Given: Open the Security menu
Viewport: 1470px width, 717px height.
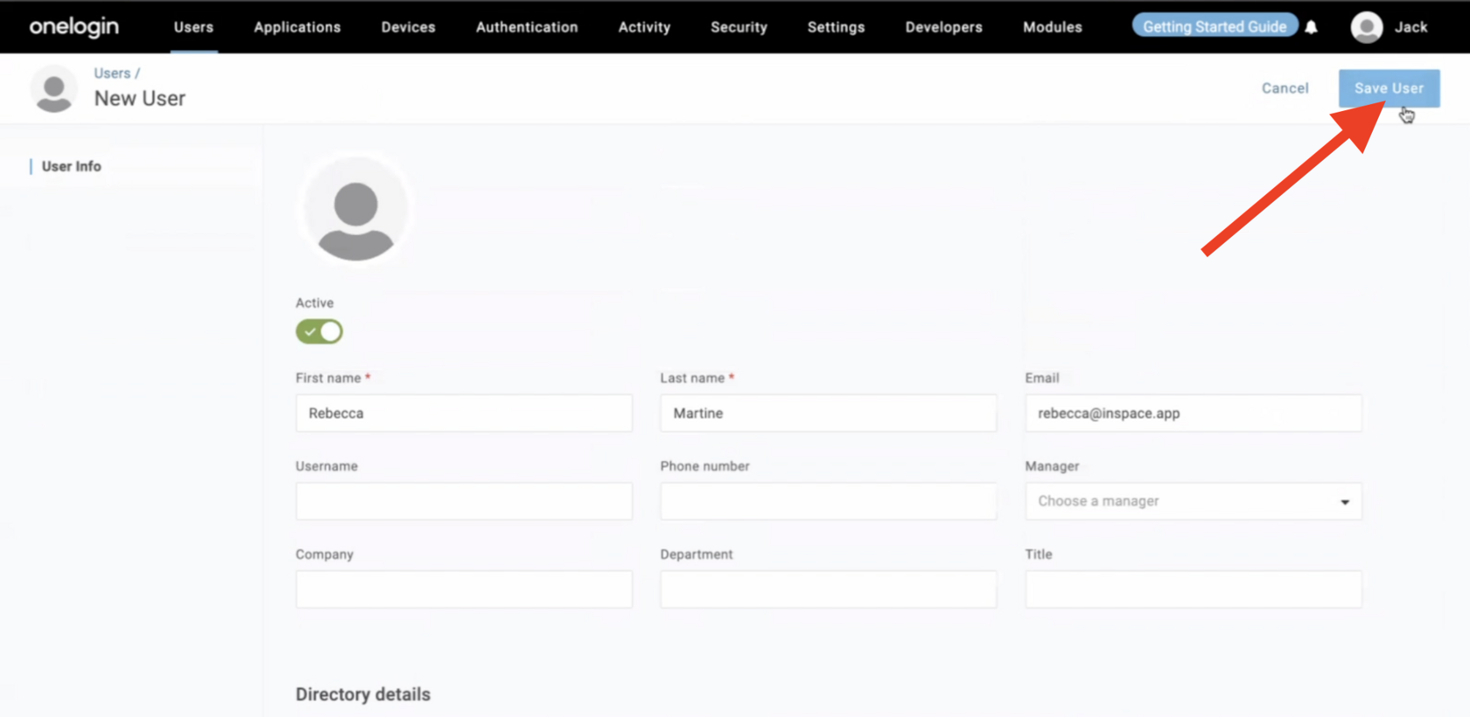Looking at the screenshot, I should (738, 27).
